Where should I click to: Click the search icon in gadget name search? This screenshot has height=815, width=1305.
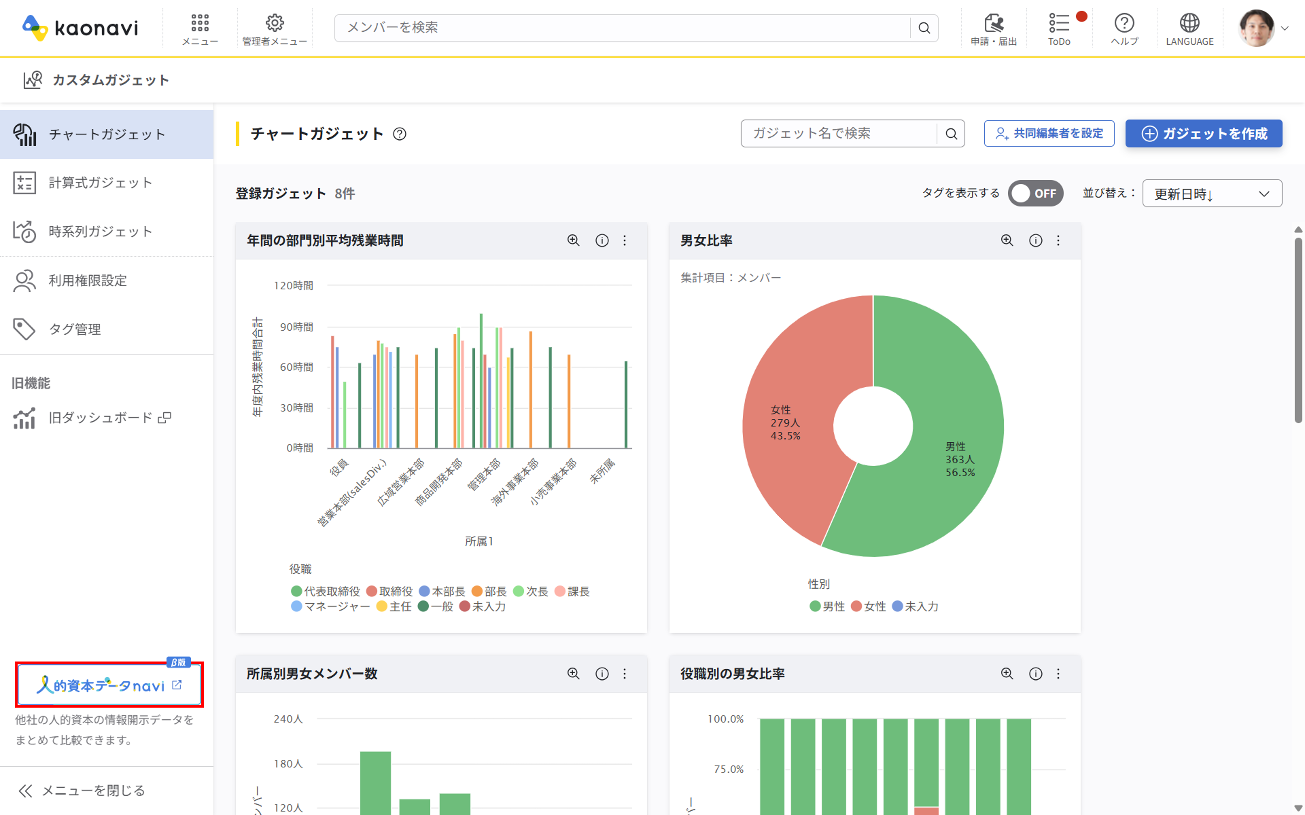pos(951,134)
